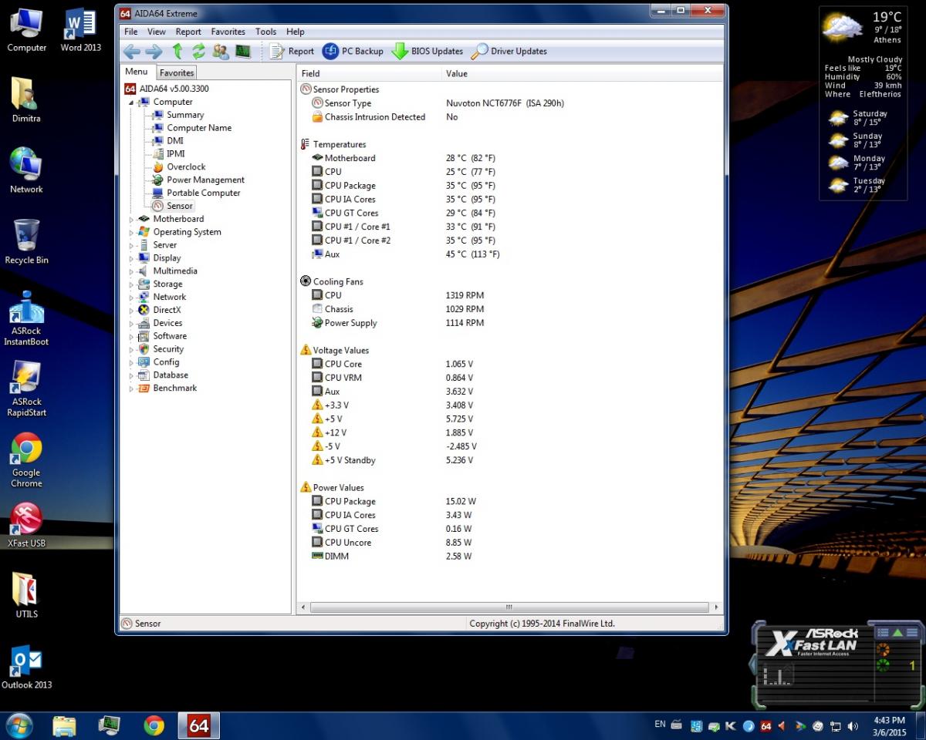Open the XFast USB desktop shortcut

tap(26, 525)
